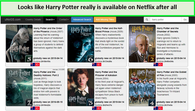Screen dimensions: 195x111
Task: Click the Advanced Search button
Action: pyautogui.click(x=82, y=19)
